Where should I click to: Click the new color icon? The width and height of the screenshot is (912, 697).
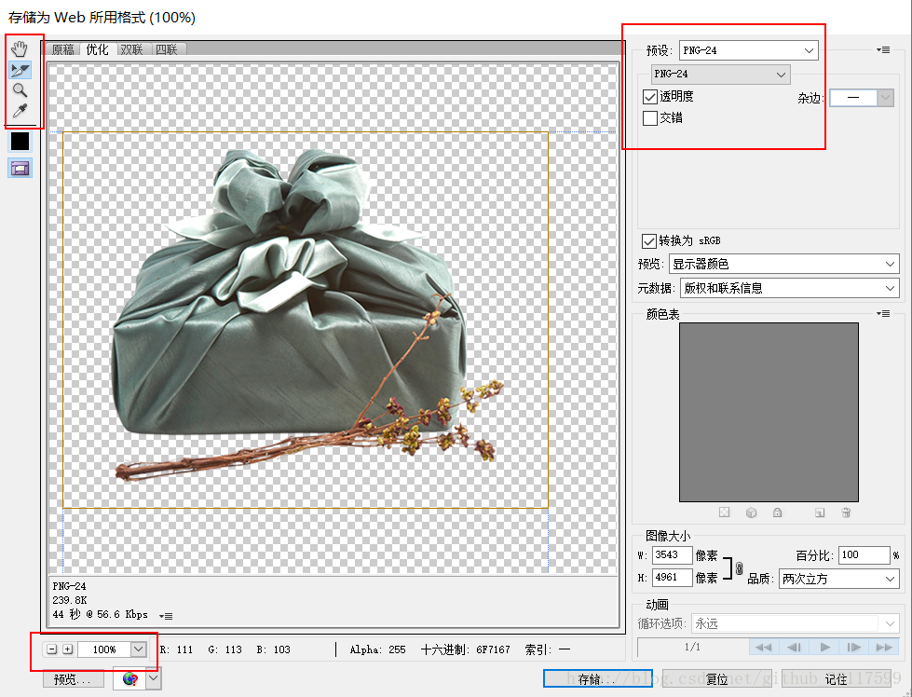click(820, 512)
